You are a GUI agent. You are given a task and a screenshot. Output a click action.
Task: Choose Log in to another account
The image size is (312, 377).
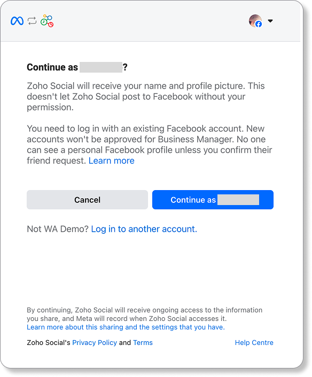pyautogui.click(x=144, y=229)
